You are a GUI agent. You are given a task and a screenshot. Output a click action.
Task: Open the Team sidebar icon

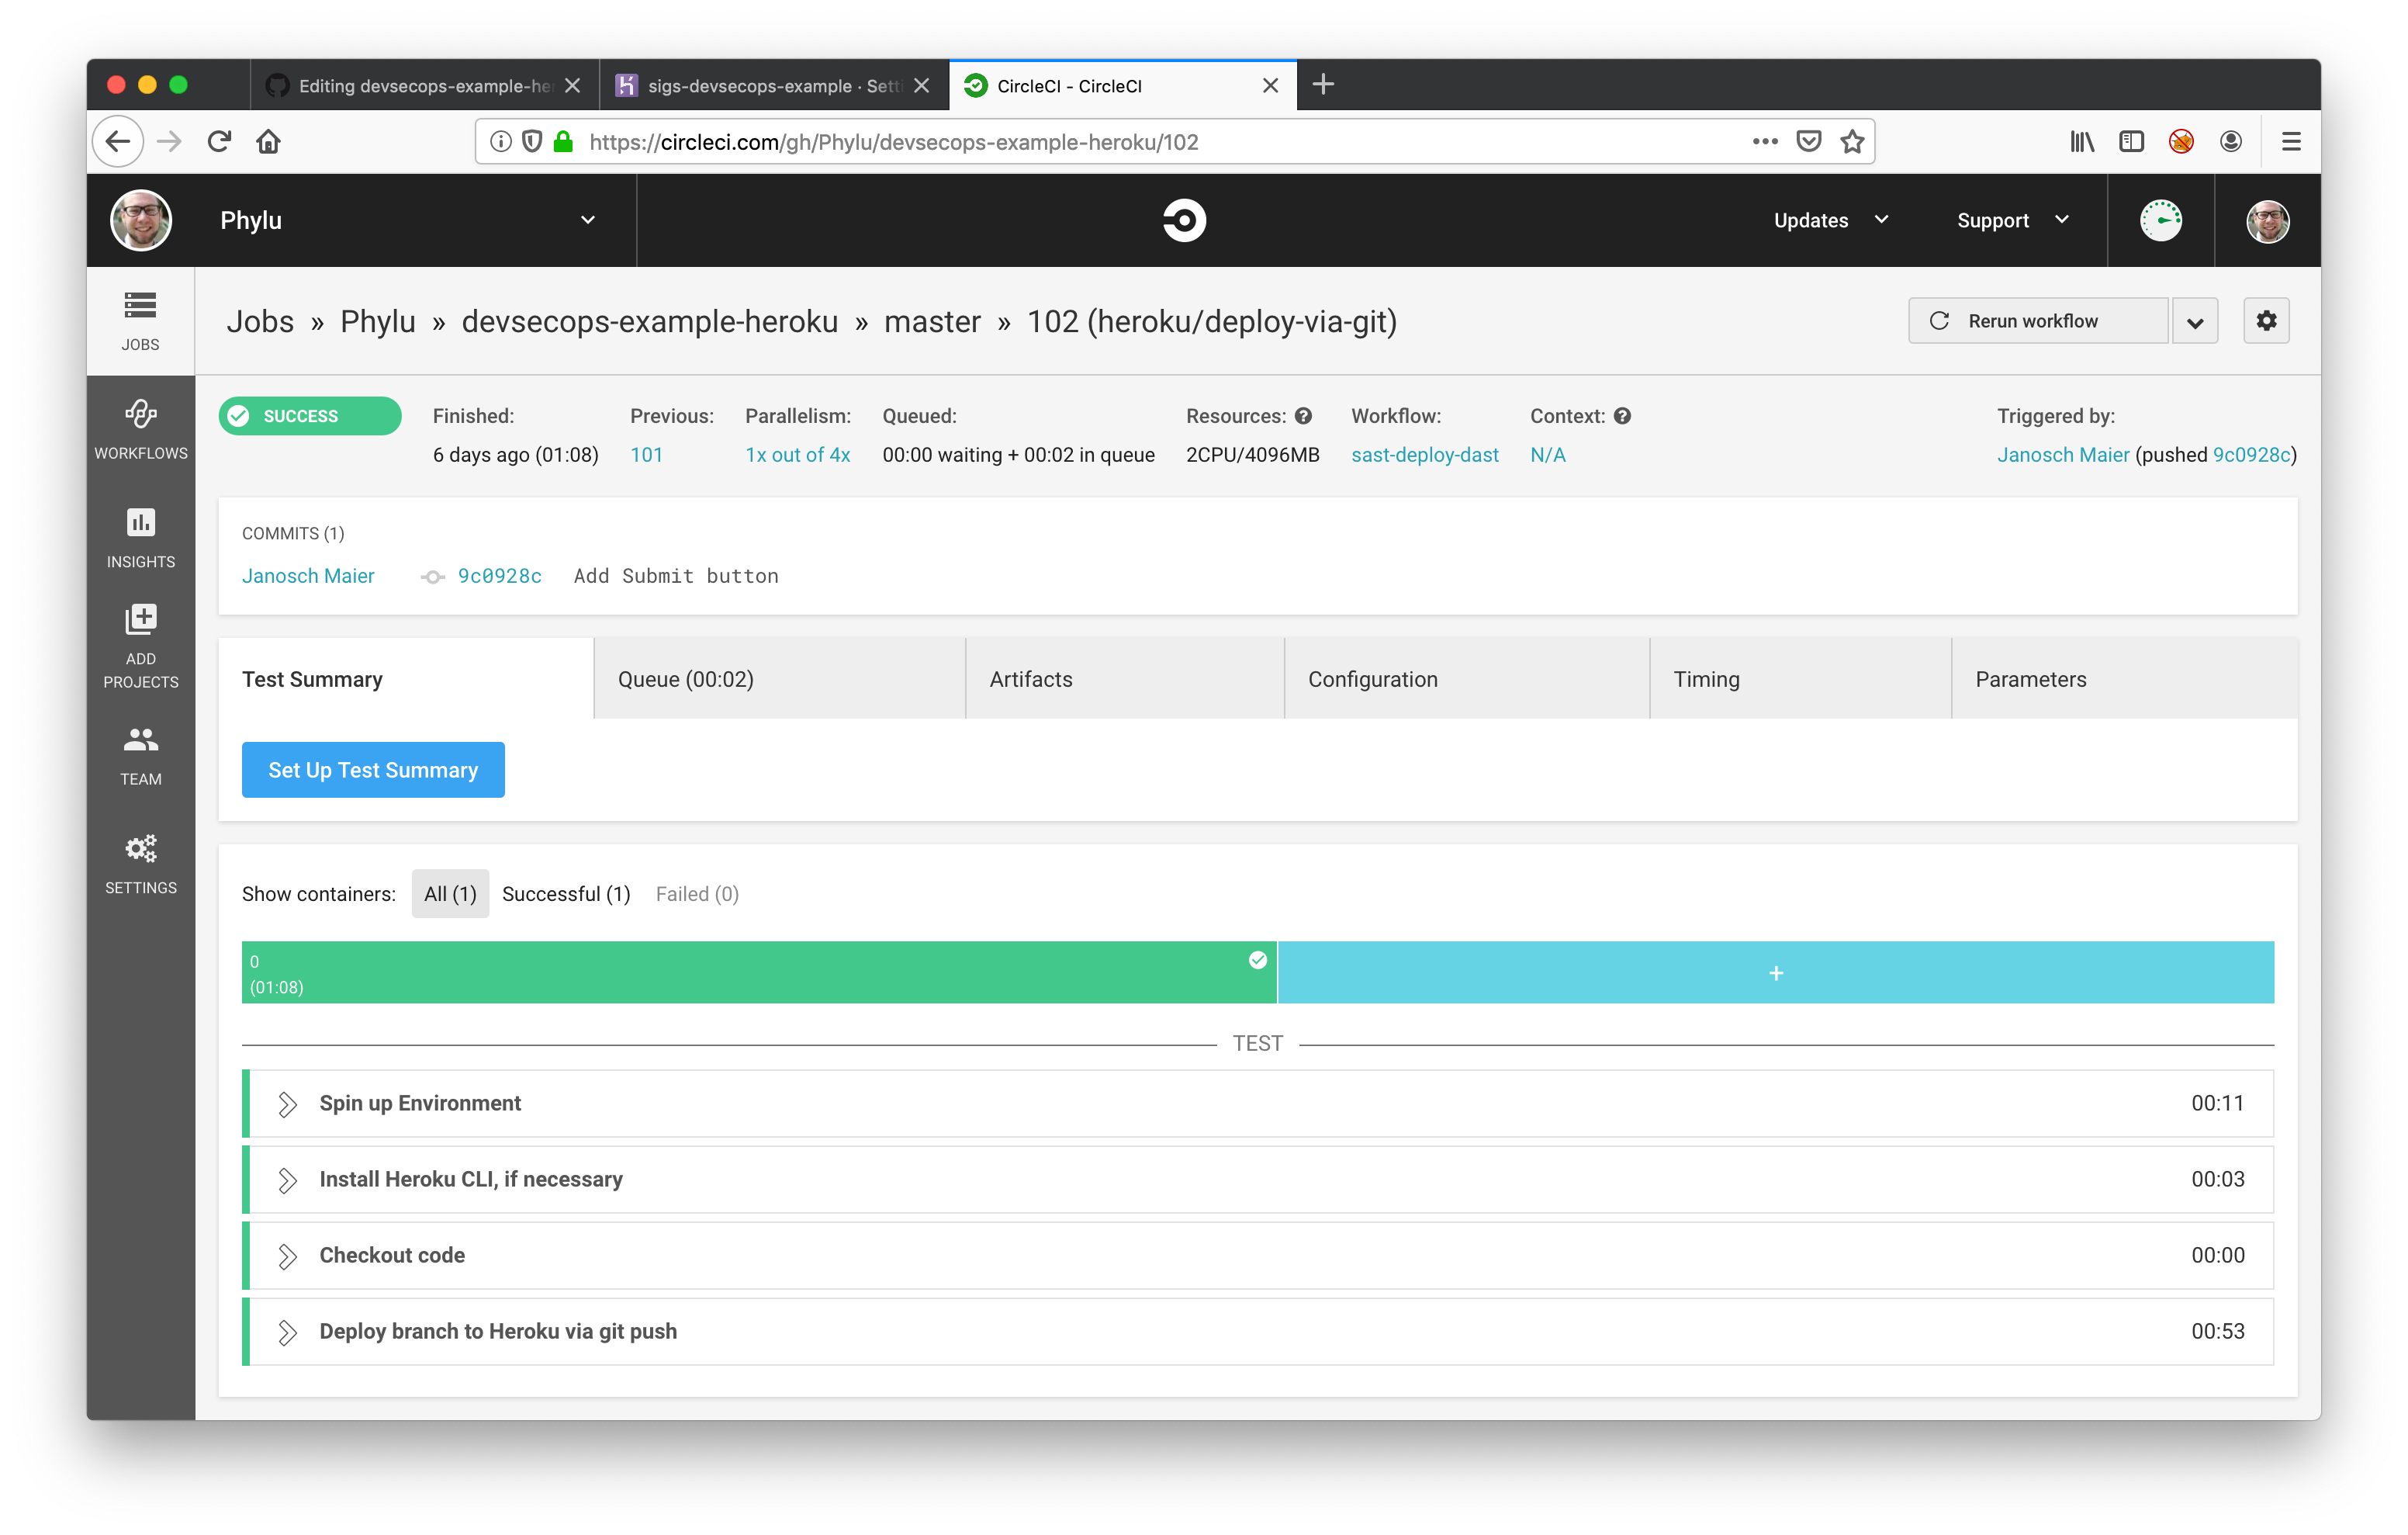click(141, 756)
